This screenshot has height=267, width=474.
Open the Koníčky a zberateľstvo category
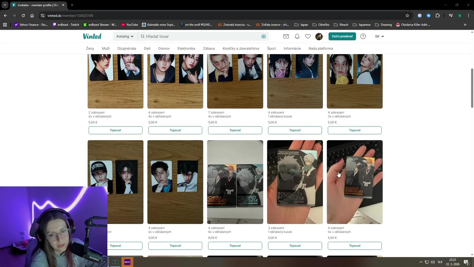[x=241, y=49]
